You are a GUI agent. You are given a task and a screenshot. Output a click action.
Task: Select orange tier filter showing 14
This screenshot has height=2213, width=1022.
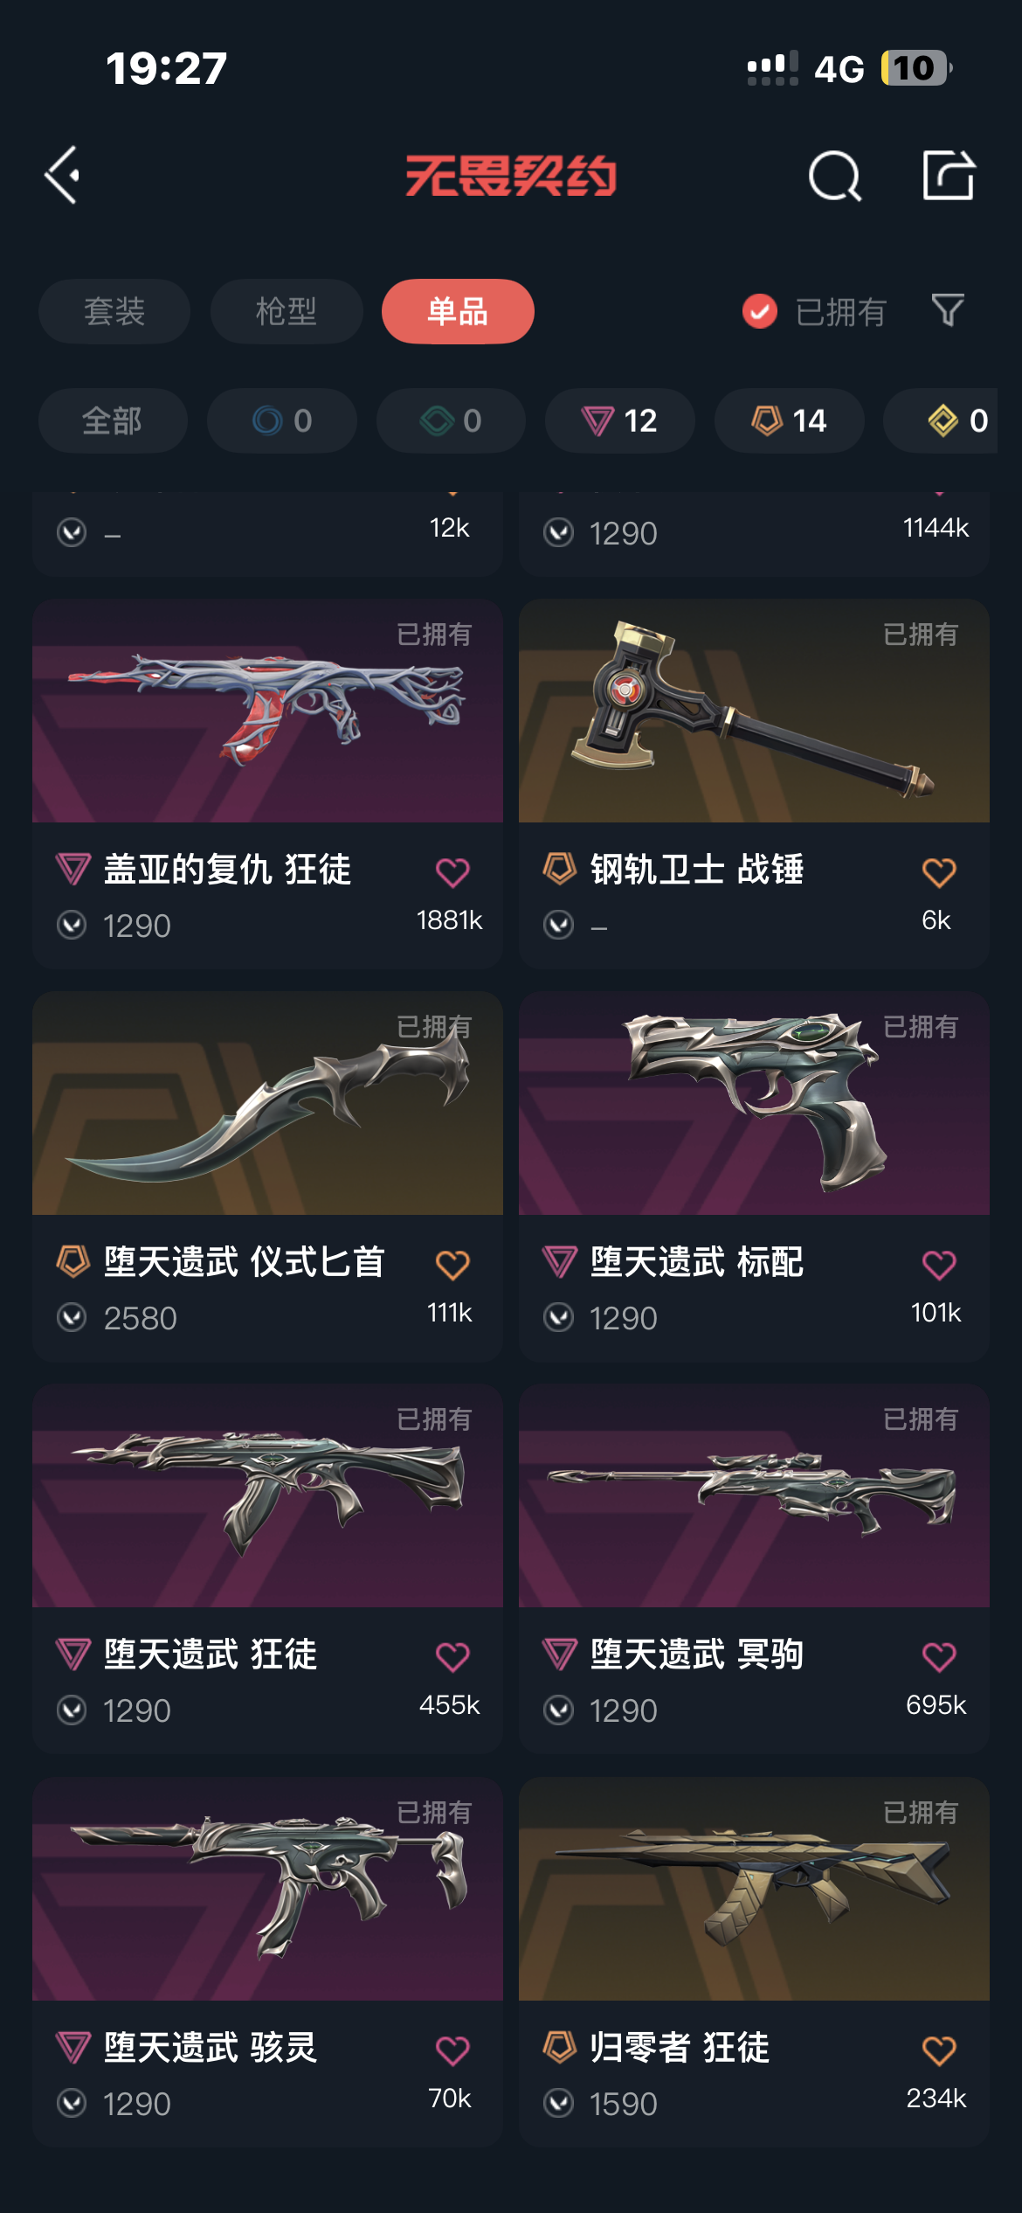click(789, 420)
